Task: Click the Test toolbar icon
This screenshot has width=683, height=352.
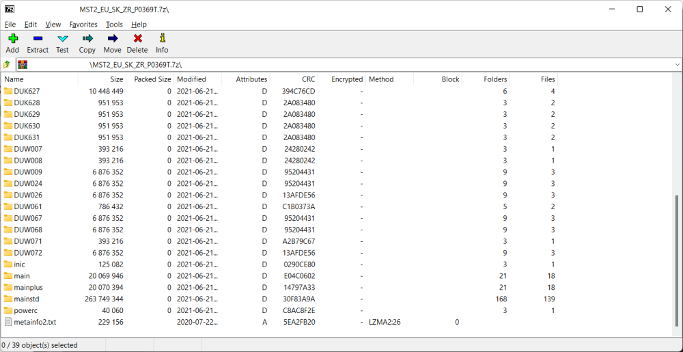Action: 62,38
